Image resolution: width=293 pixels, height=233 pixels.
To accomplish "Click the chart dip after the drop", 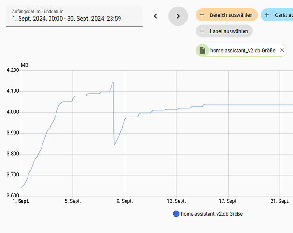I will point(114,145).
